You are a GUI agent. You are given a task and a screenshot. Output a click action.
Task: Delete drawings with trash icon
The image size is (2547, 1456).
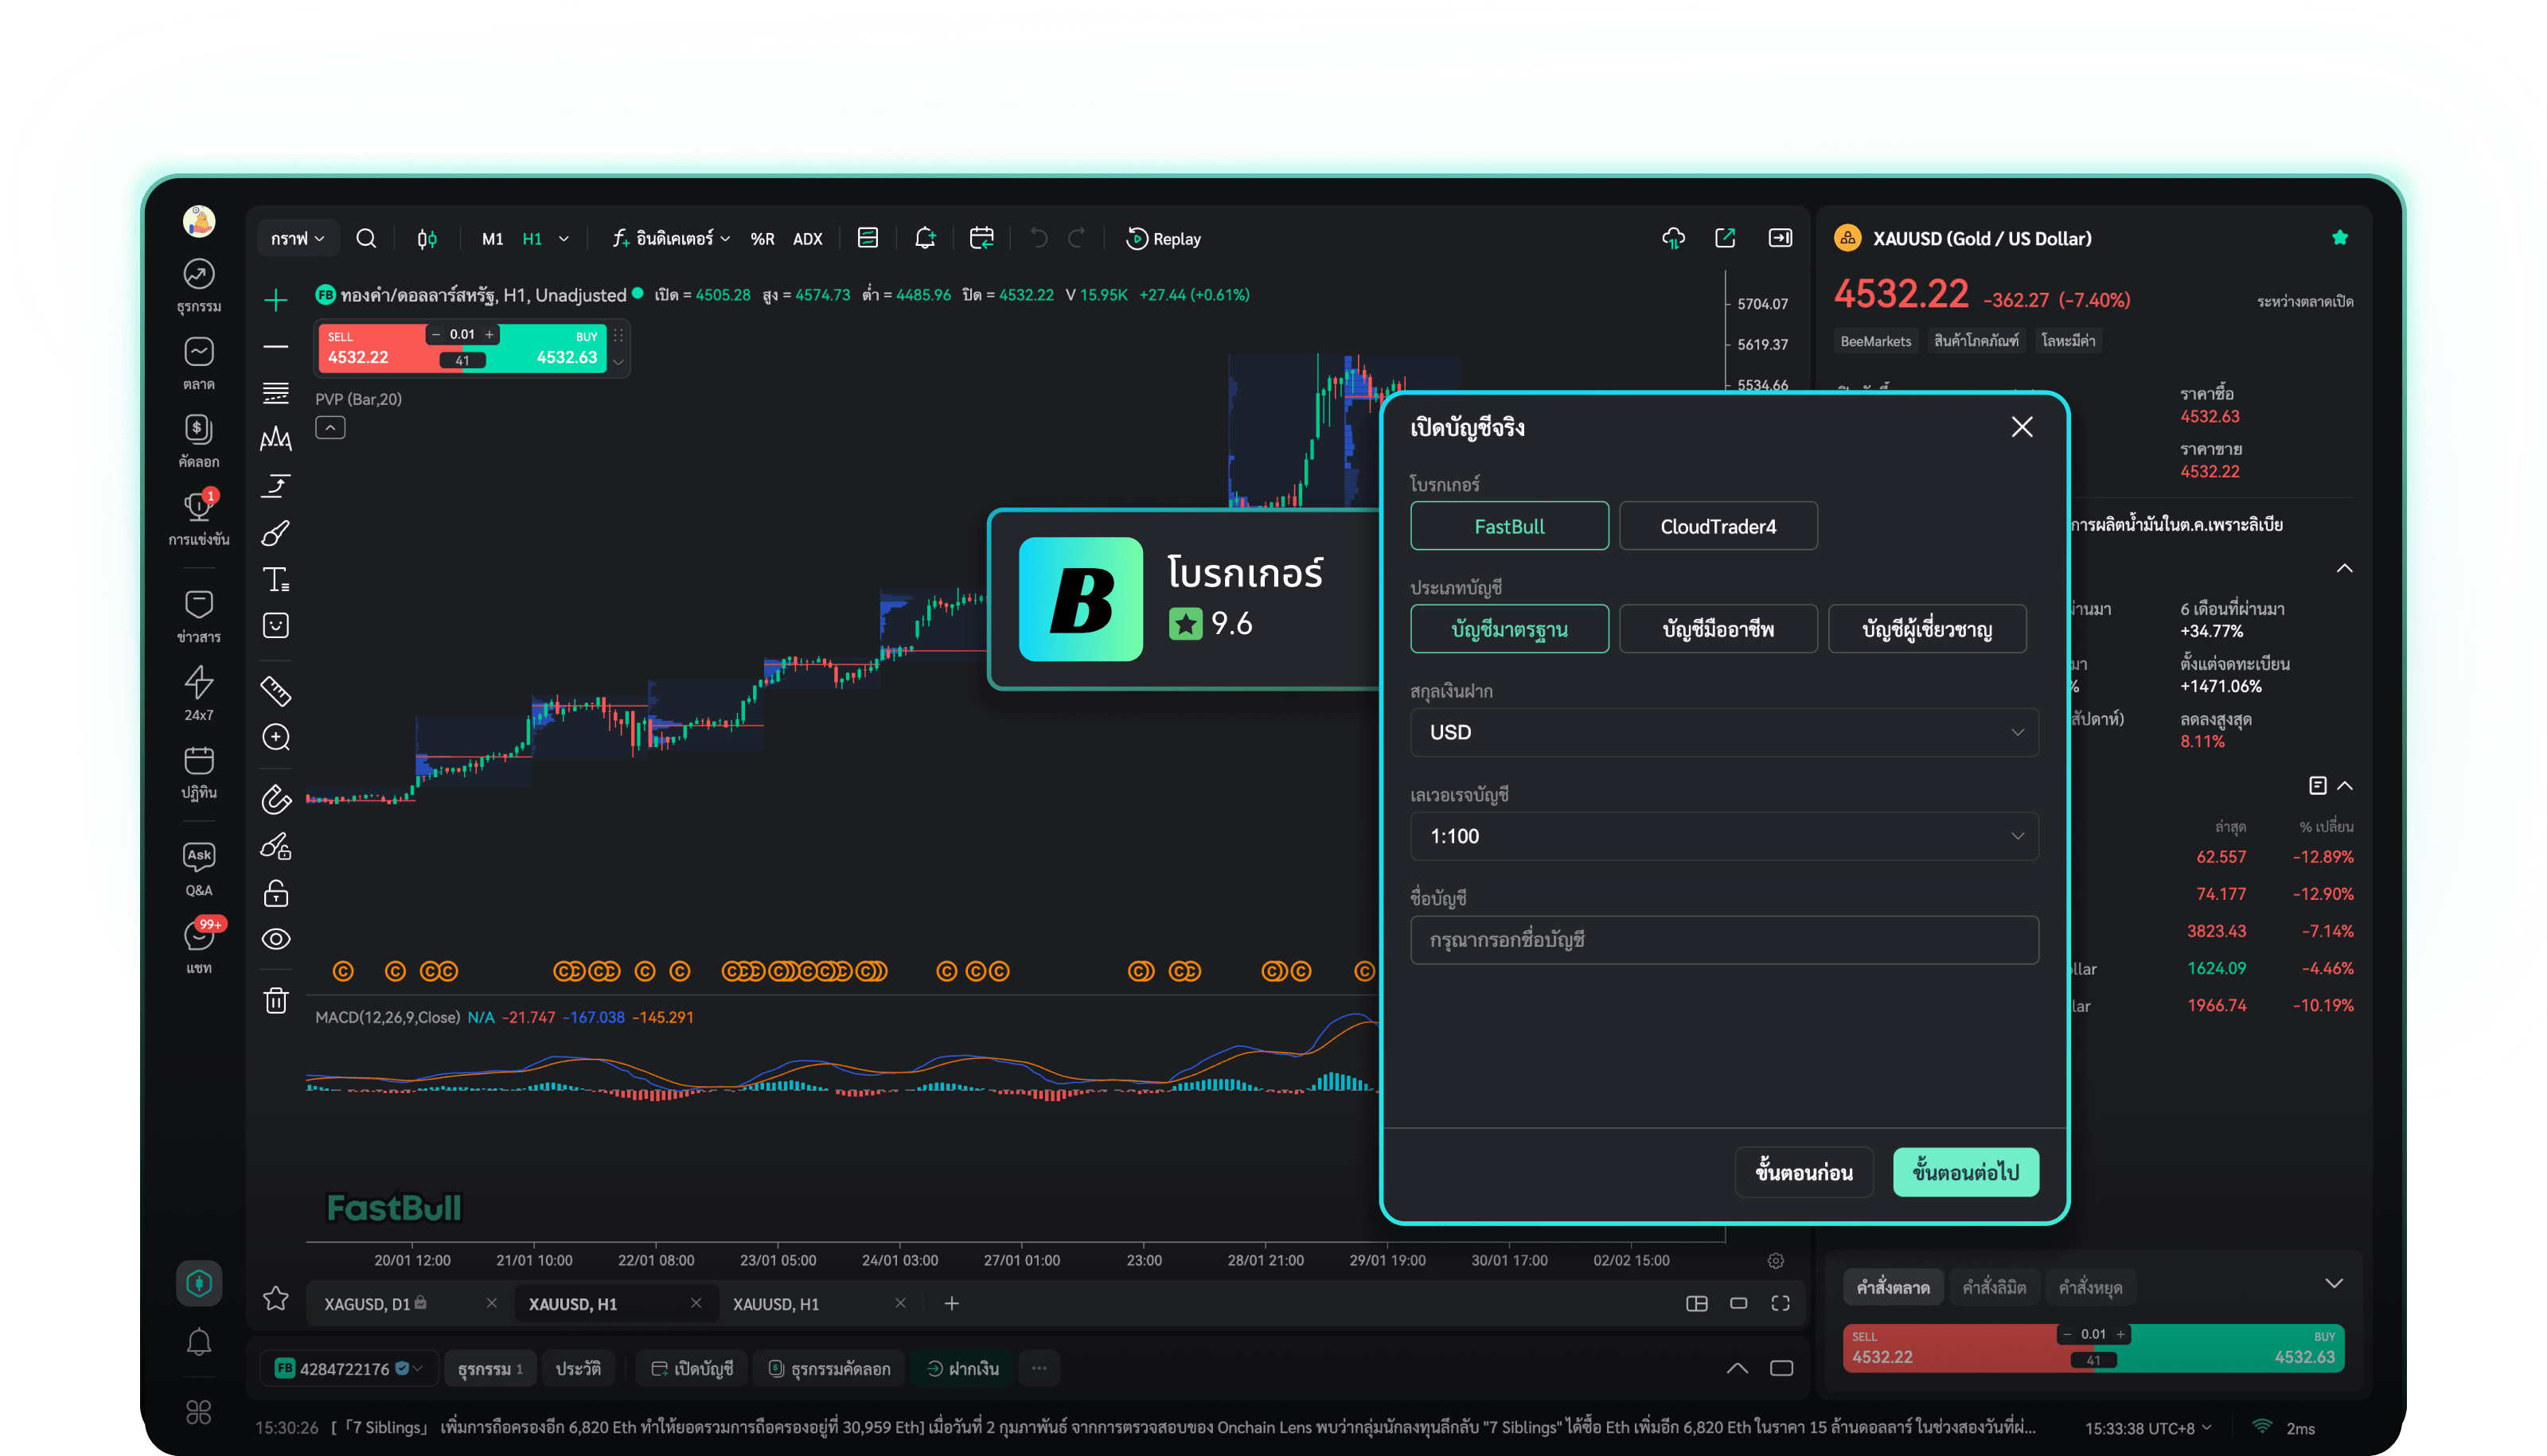click(x=276, y=1001)
